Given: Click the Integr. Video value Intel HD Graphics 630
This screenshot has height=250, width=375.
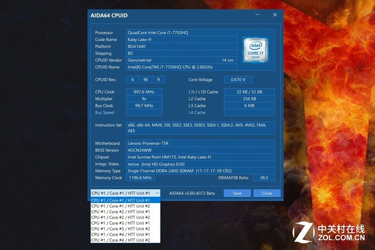Looking at the screenshot, I should pos(200,164).
